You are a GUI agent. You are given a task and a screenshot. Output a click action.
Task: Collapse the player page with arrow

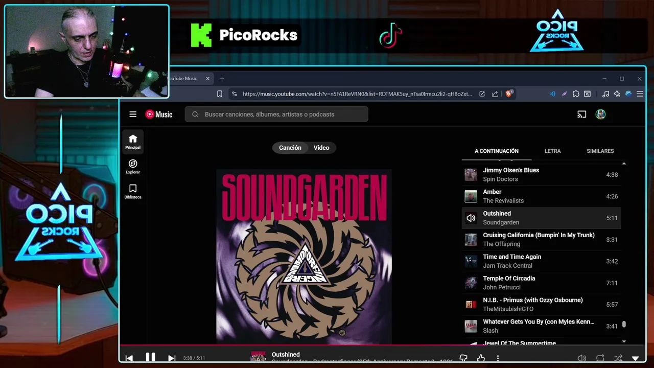(x=636, y=358)
